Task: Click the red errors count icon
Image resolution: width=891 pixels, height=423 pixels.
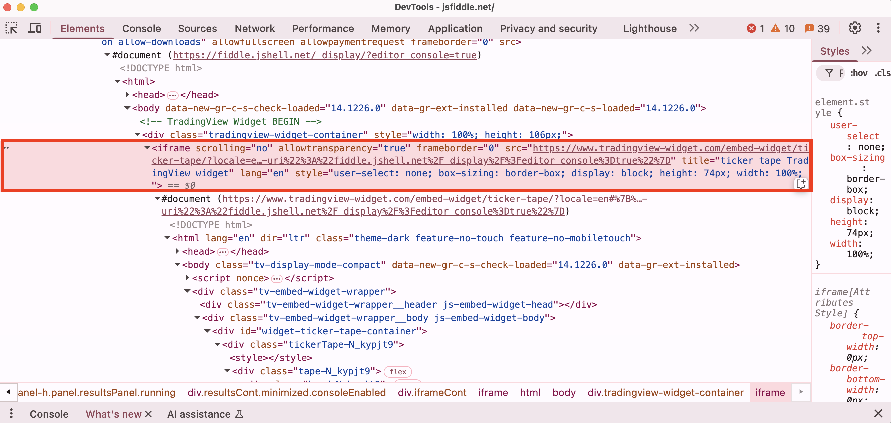Action: pyautogui.click(x=752, y=28)
